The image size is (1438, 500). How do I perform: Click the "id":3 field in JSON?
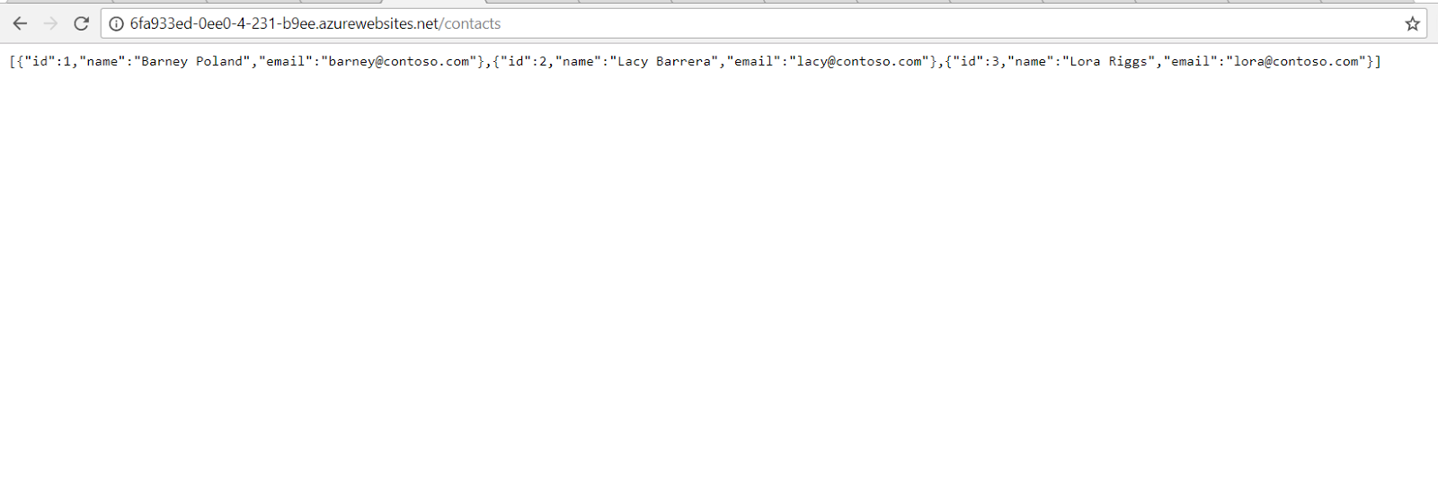tap(976, 61)
